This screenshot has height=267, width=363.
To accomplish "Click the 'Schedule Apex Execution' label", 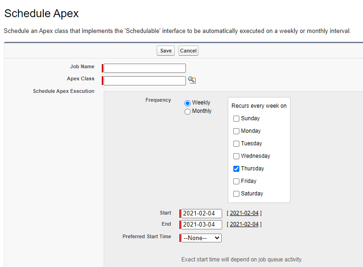I will 64,91.
